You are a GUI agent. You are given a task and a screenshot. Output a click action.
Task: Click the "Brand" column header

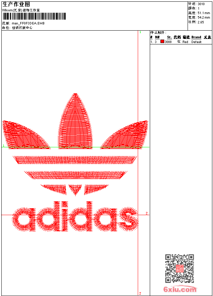tap(196, 37)
